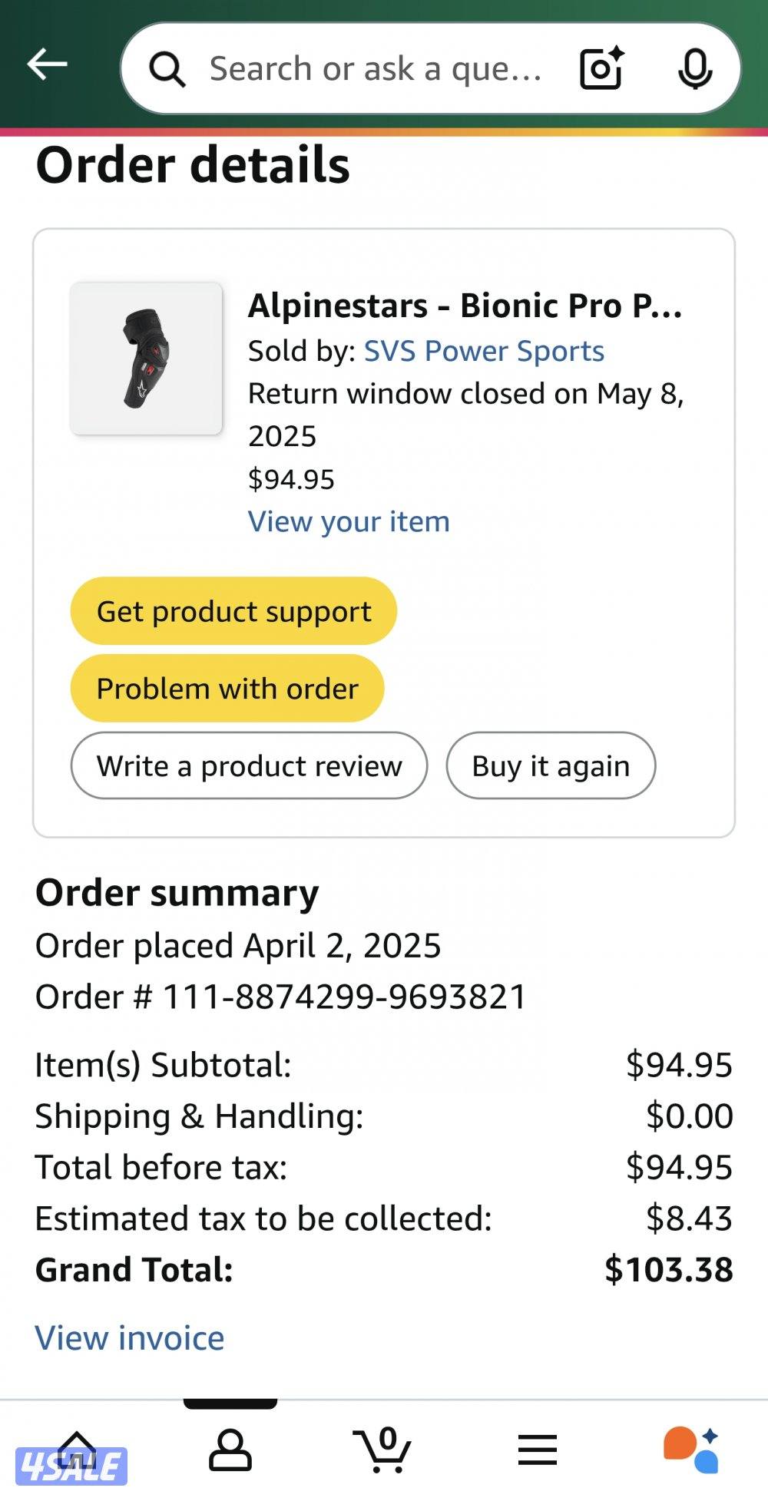
Task: Launch the Rufus AI assistant icon
Action: click(690, 1450)
